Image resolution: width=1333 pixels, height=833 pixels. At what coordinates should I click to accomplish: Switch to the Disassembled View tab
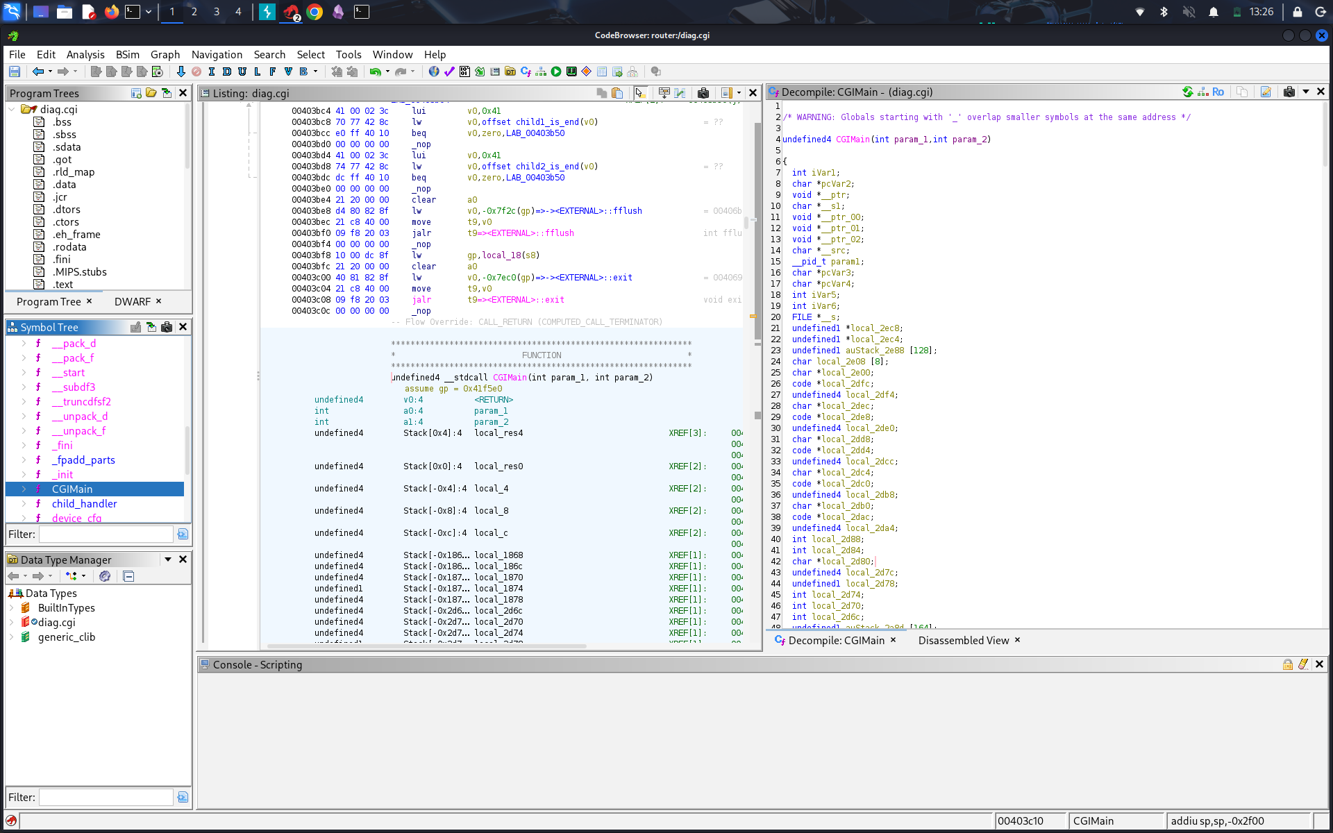pos(963,640)
